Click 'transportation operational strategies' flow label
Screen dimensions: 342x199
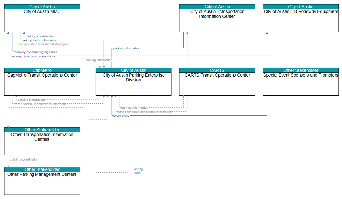43,44
